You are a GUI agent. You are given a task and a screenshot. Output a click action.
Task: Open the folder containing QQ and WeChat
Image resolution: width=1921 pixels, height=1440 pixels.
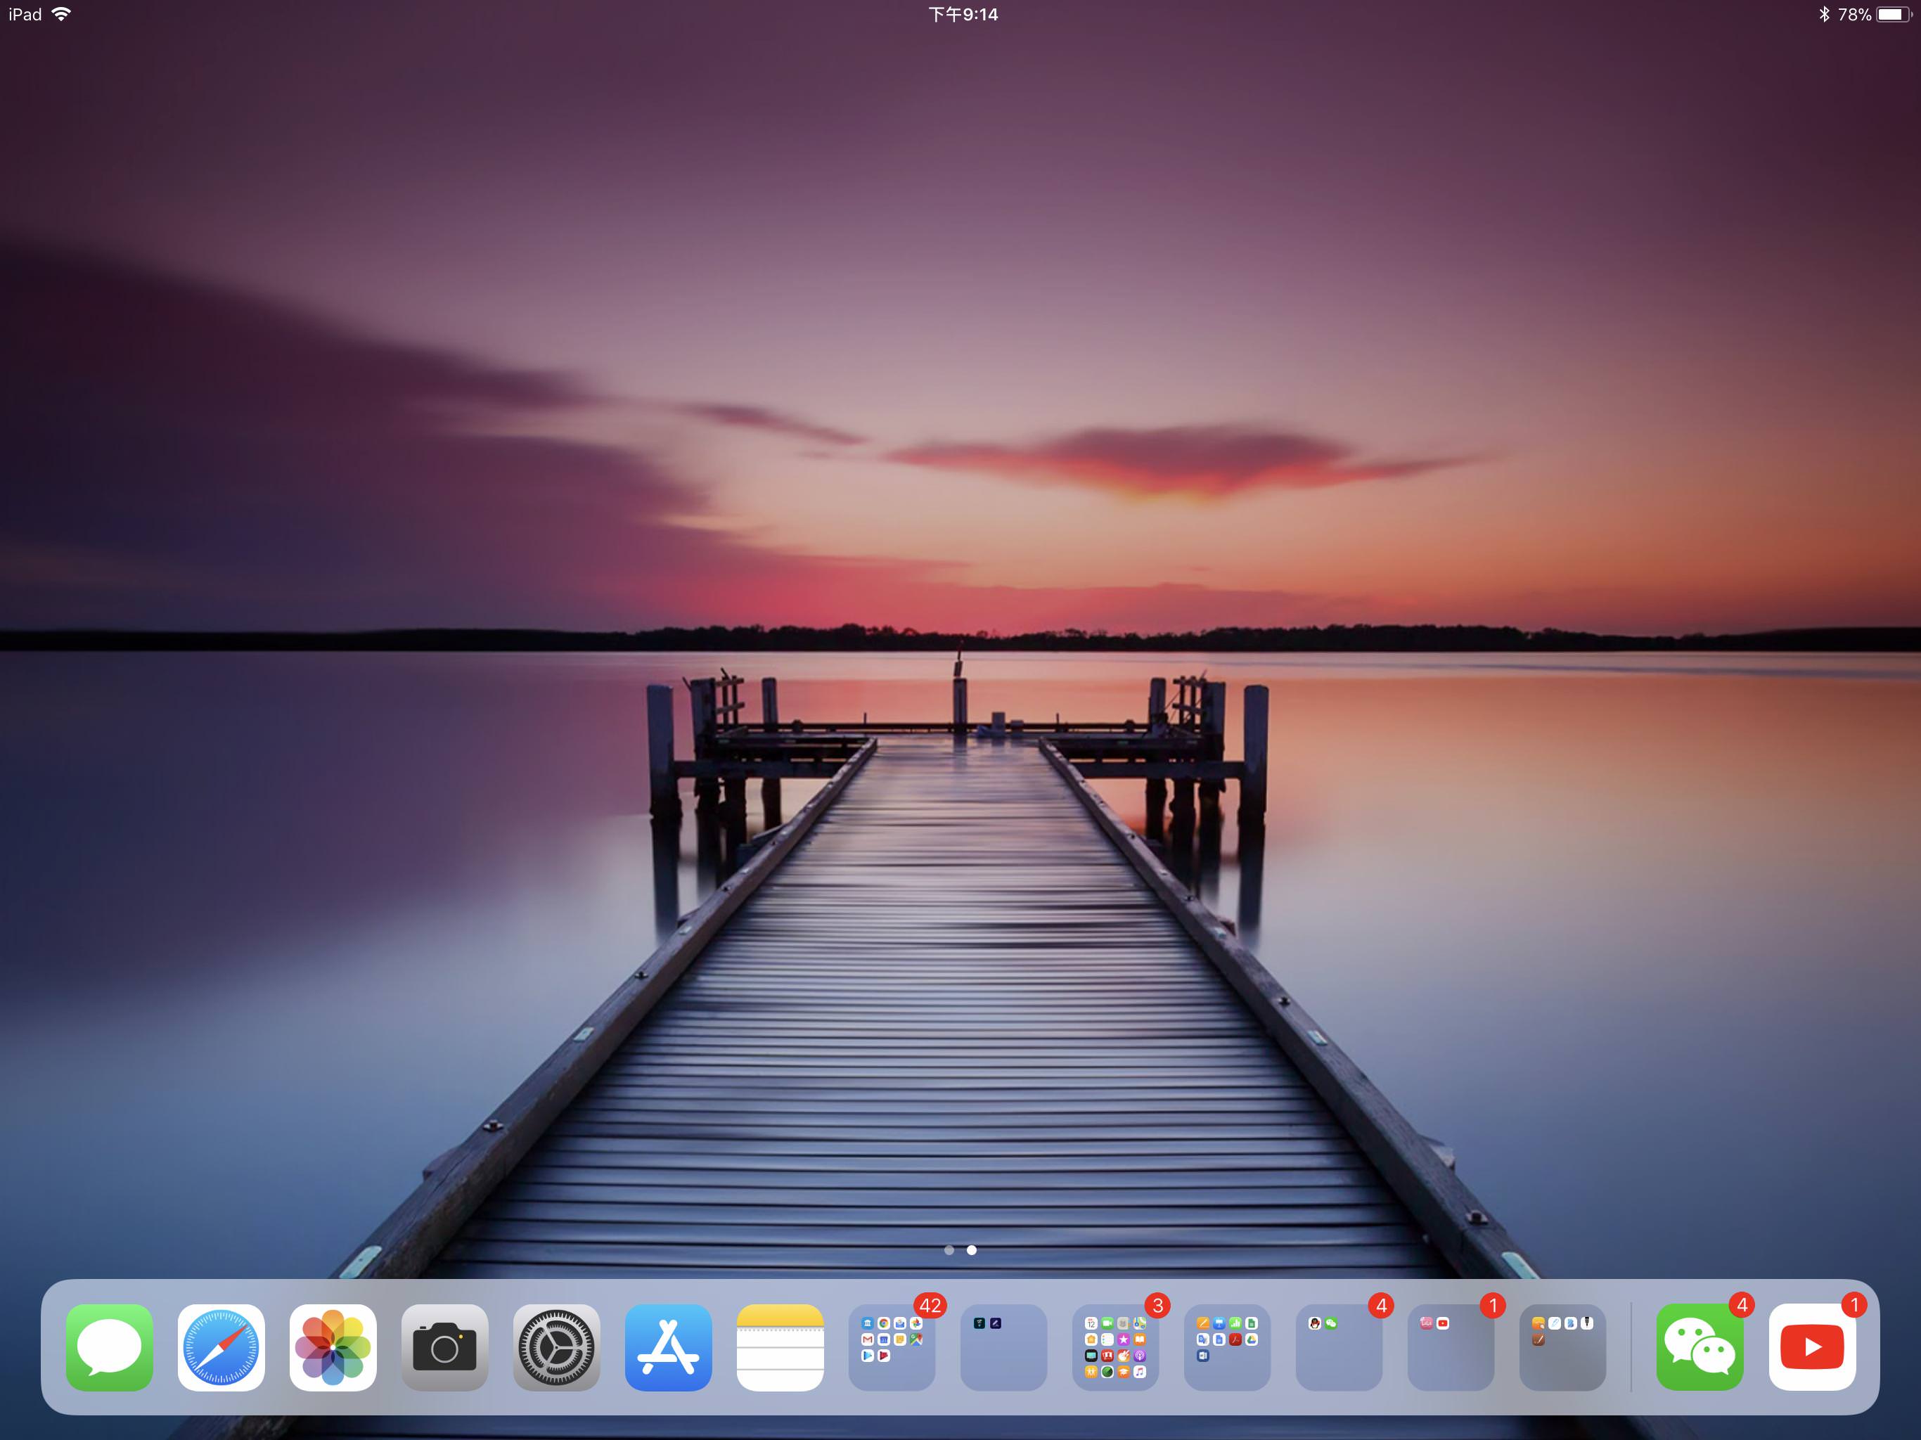click(1338, 1346)
